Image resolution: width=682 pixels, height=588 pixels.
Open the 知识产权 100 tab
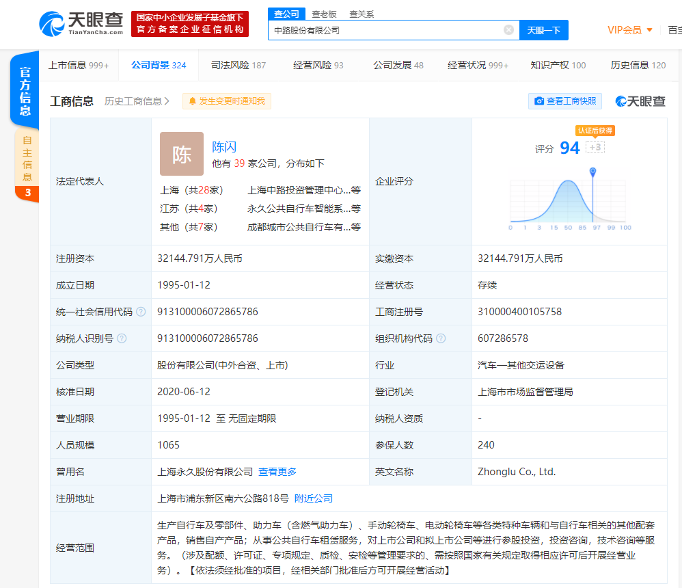558,65
